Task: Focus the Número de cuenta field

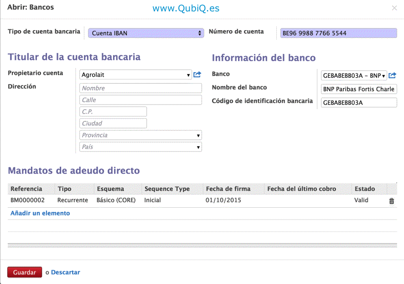Action: pos(338,33)
